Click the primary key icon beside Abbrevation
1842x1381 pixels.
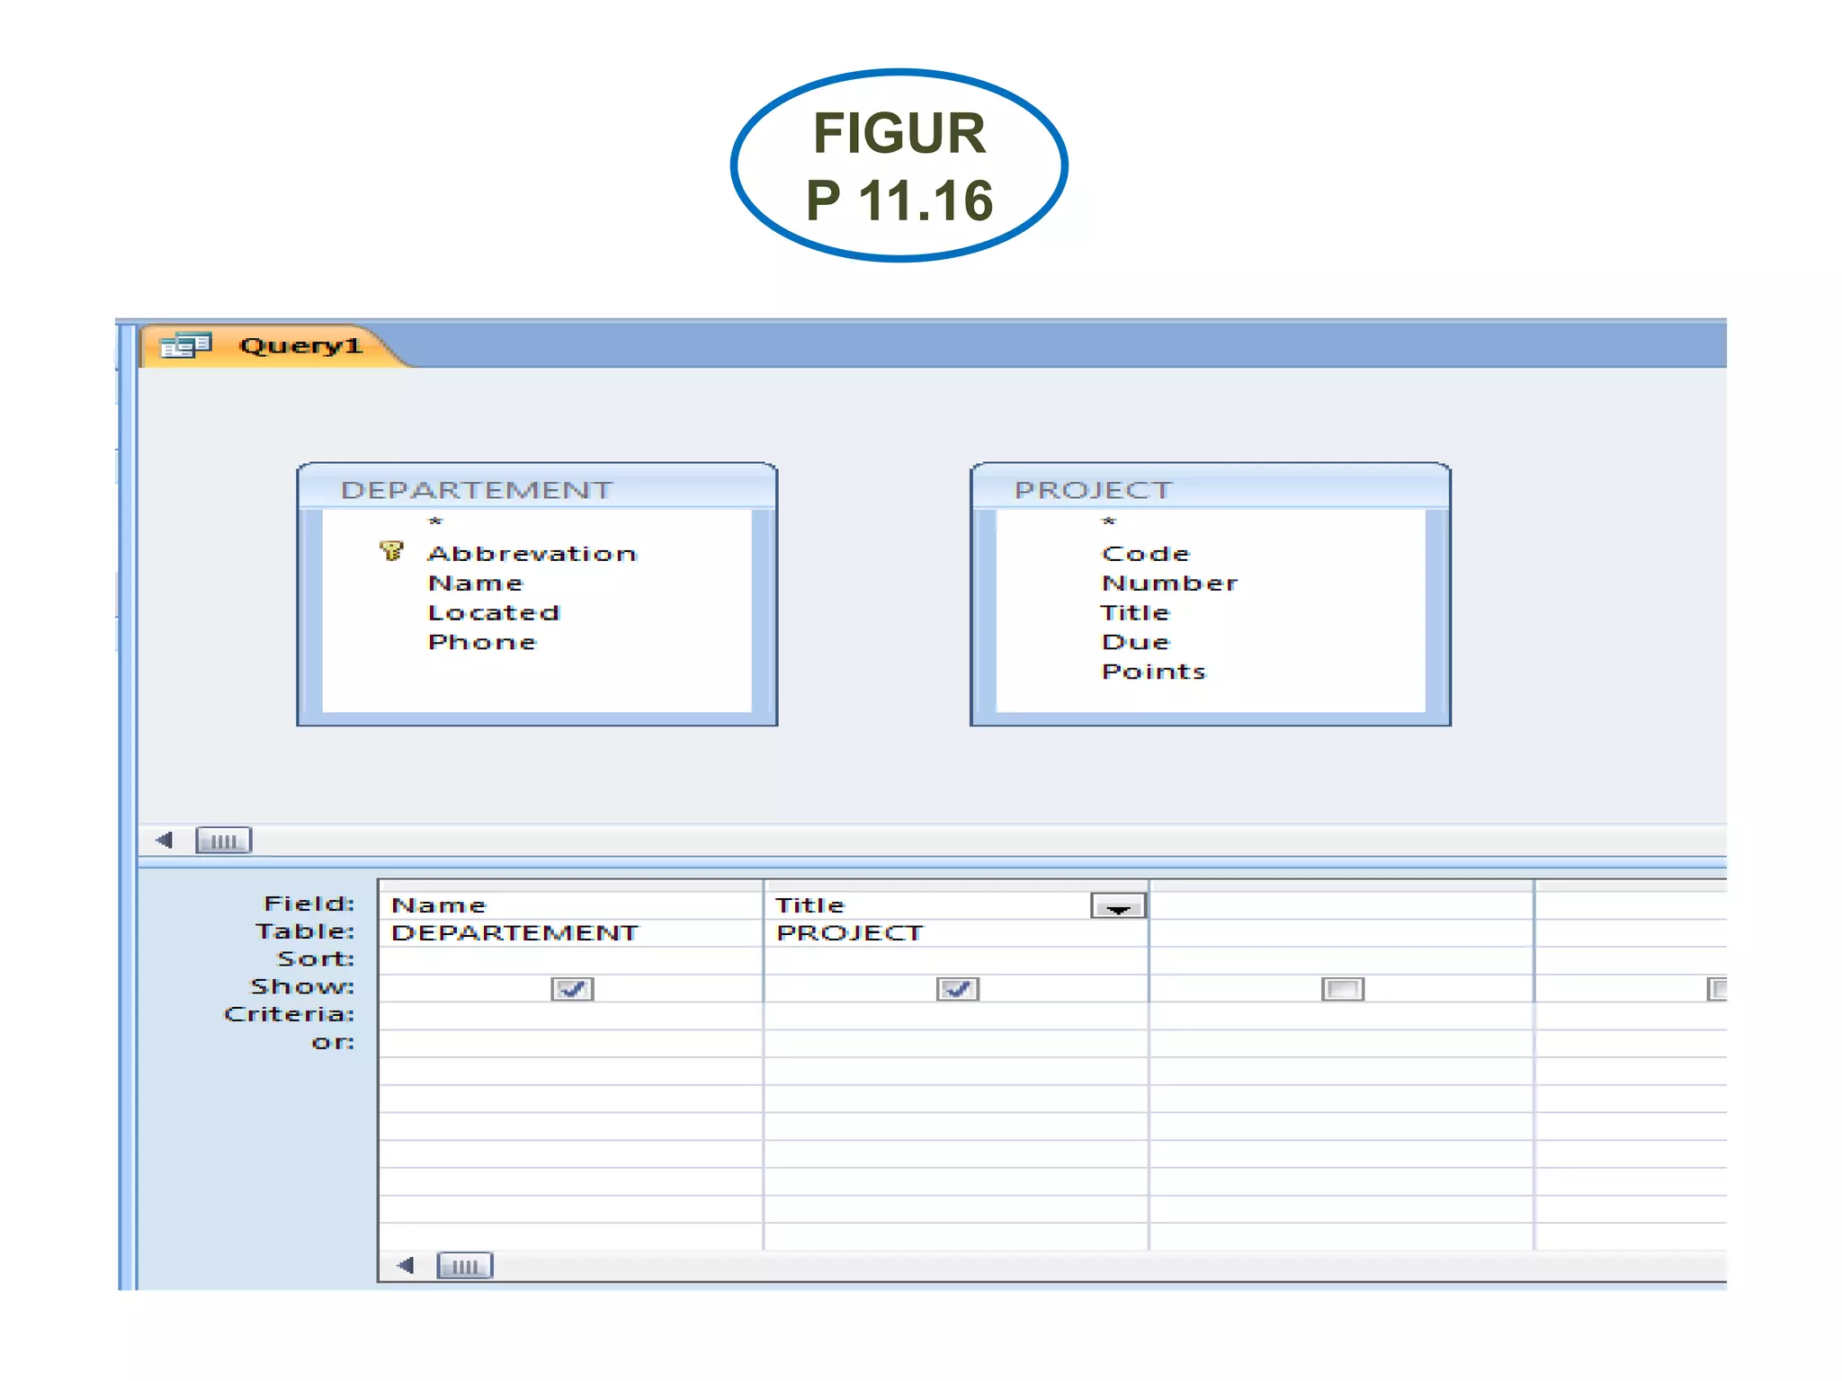click(x=391, y=550)
